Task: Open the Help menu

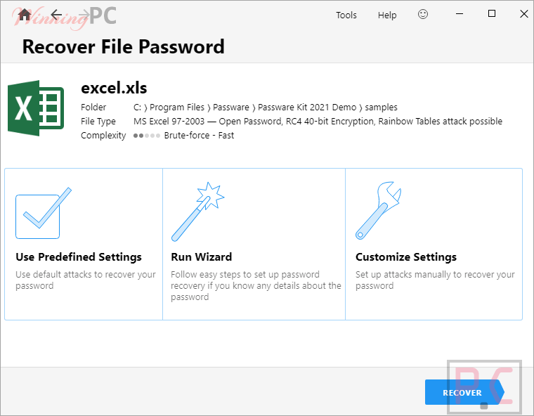Action: (387, 15)
